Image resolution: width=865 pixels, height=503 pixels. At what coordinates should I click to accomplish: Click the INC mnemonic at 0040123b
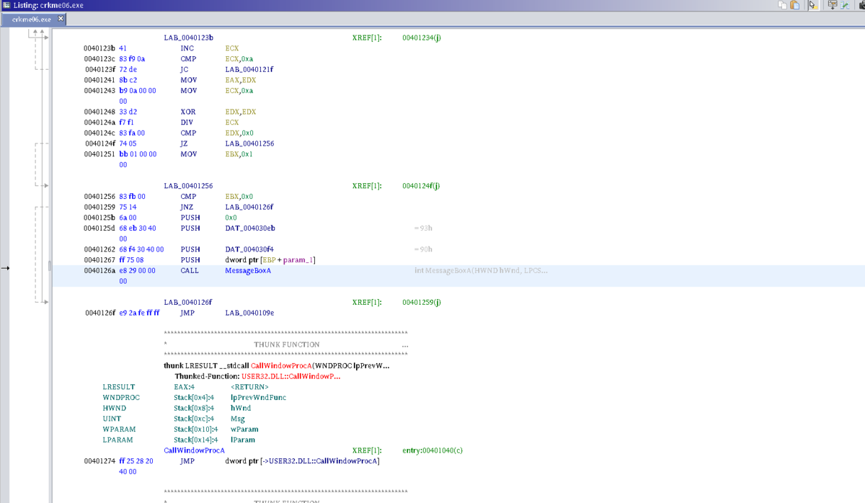coord(186,48)
